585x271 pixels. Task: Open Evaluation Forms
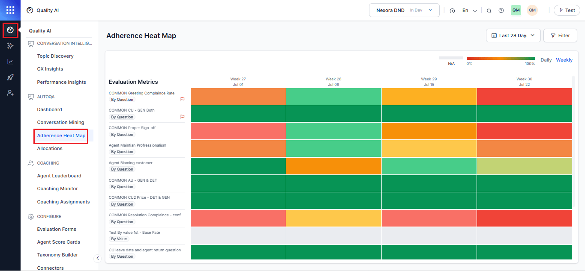point(57,229)
